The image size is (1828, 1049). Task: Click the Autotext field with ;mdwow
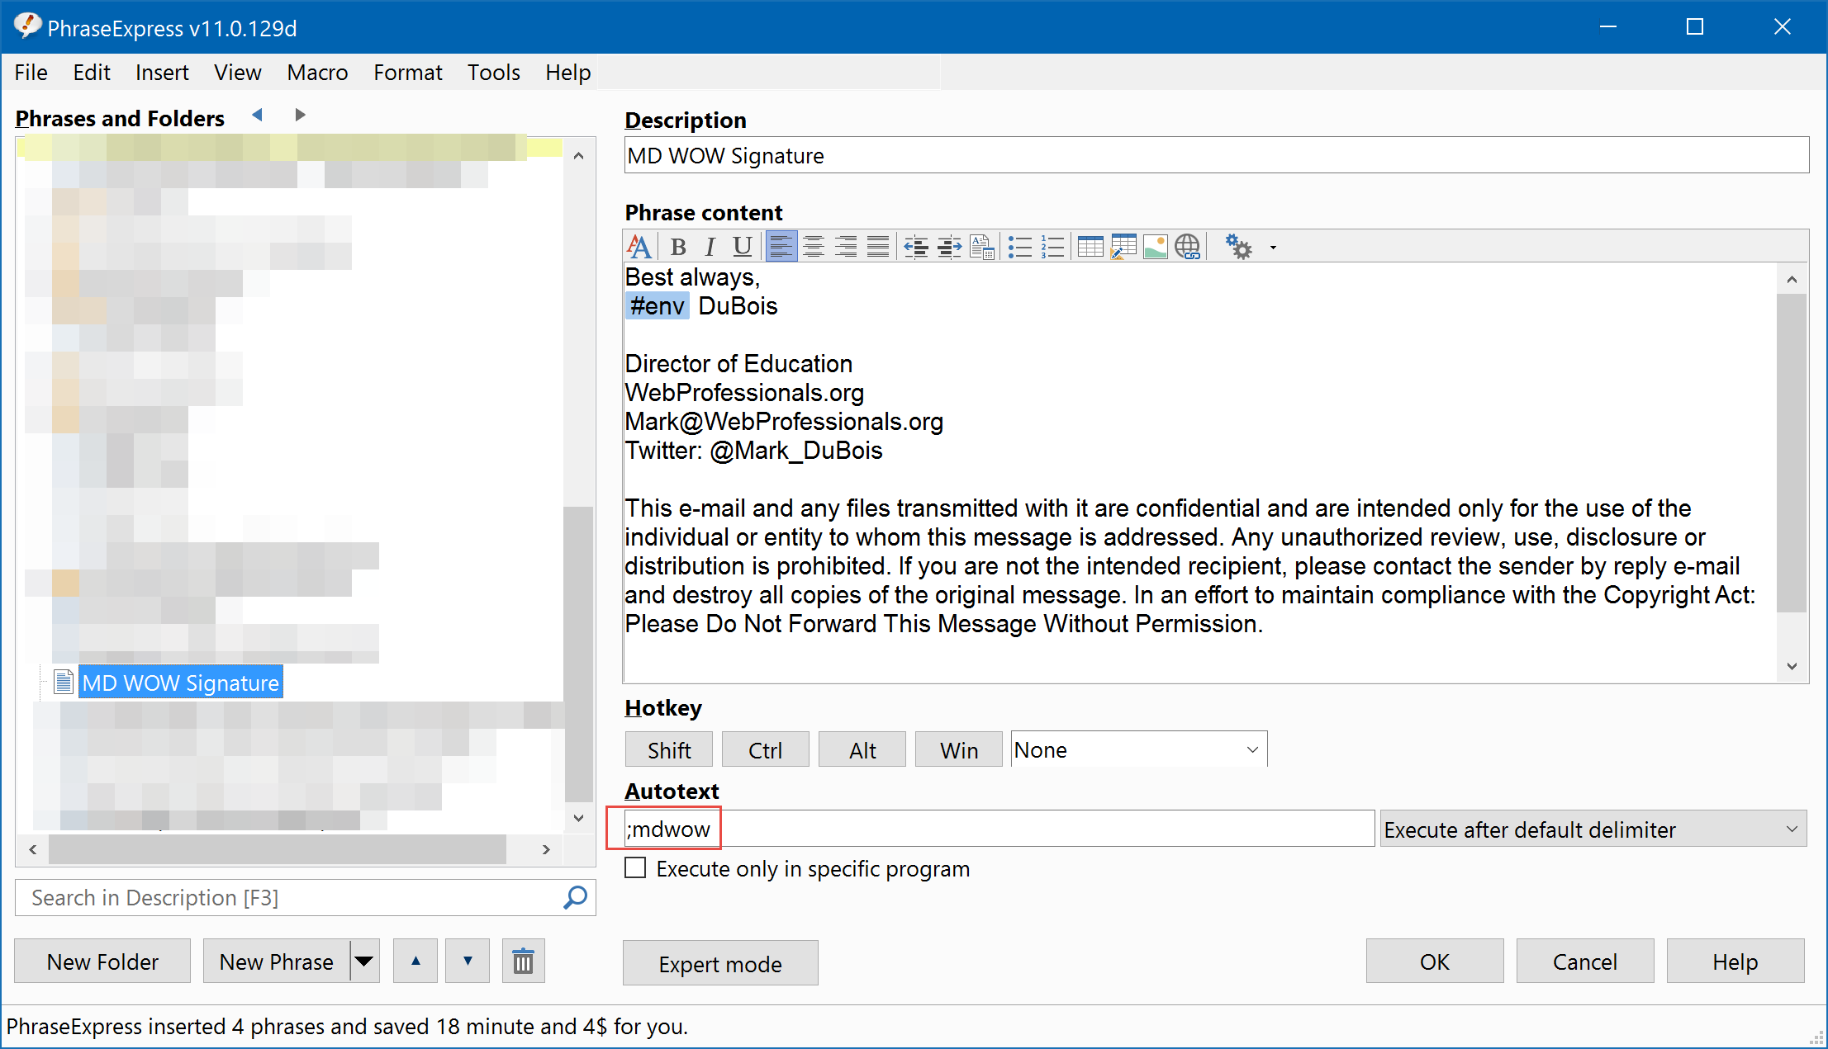tap(999, 829)
